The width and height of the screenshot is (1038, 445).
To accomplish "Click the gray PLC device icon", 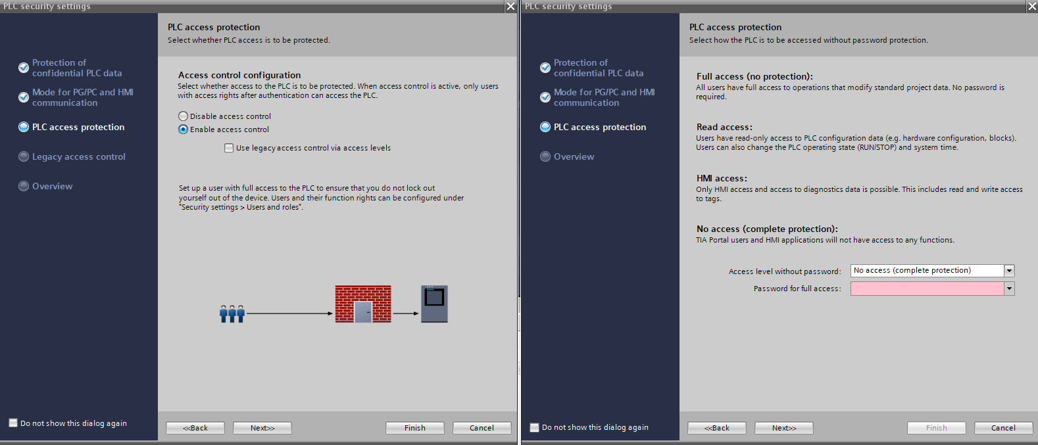I will click(x=434, y=304).
